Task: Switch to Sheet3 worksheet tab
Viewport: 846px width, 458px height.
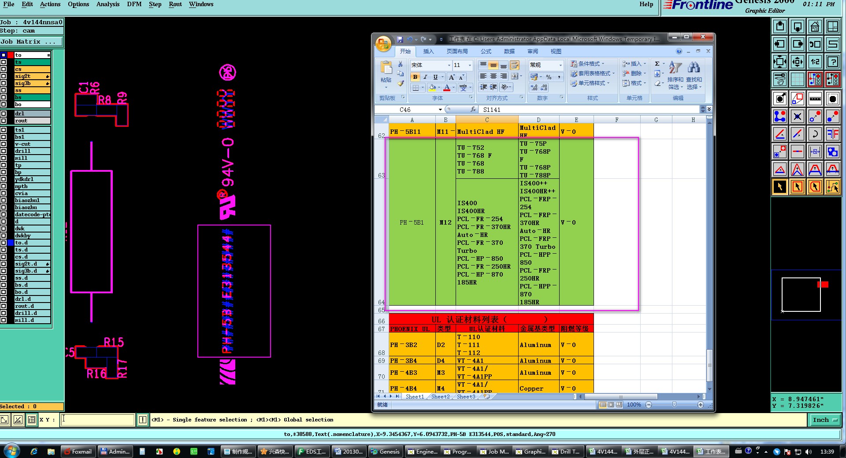Action: pyautogui.click(x=466, y=397)
